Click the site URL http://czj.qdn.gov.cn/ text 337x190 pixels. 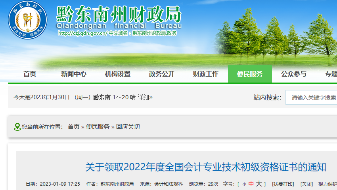coord(82,33)
